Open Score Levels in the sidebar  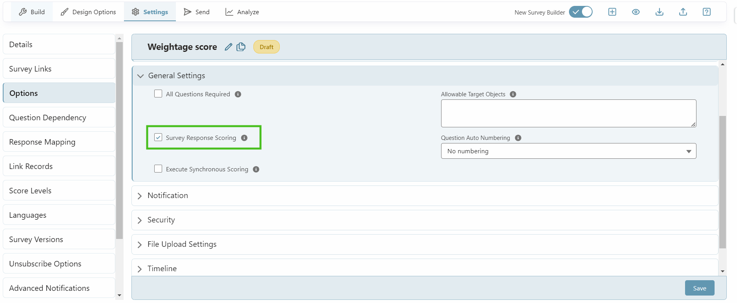pos(59,191)
